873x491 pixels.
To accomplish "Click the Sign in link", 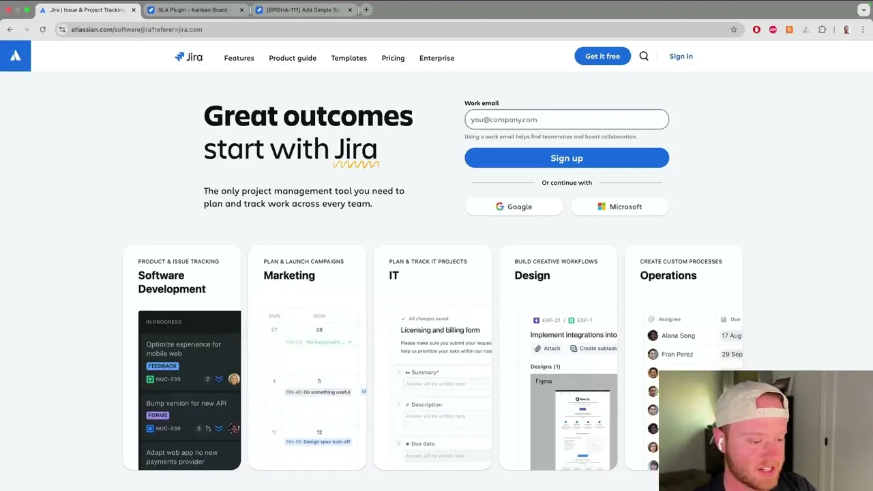I will [x=681, y=56].
